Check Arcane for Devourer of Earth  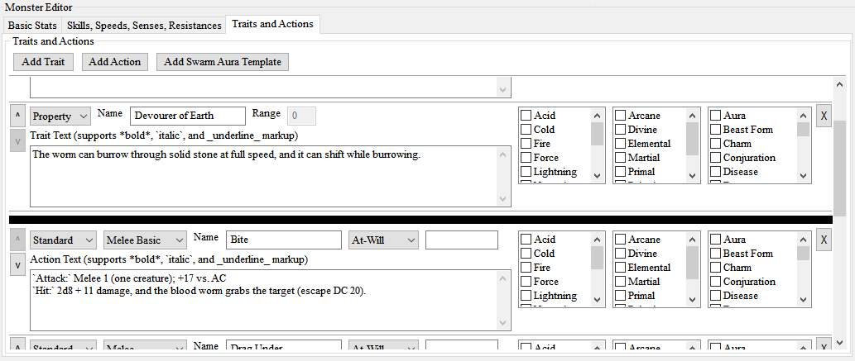(x=620, y=116)
